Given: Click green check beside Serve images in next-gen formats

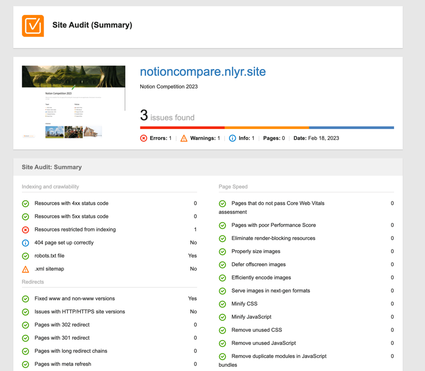Looking at the screenshot, I should (x=223, y=291).
